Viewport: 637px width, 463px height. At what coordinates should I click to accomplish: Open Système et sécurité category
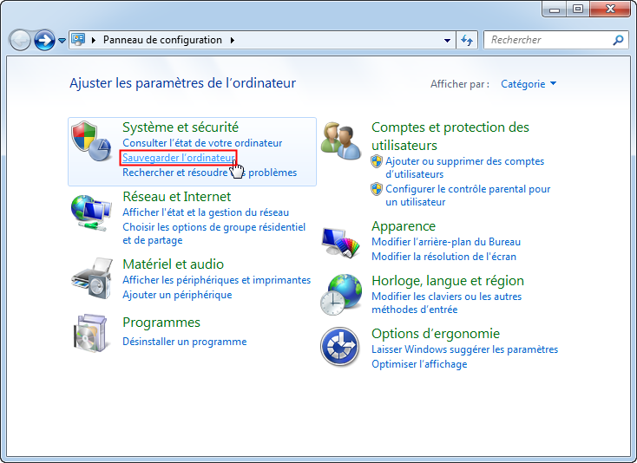181,127
